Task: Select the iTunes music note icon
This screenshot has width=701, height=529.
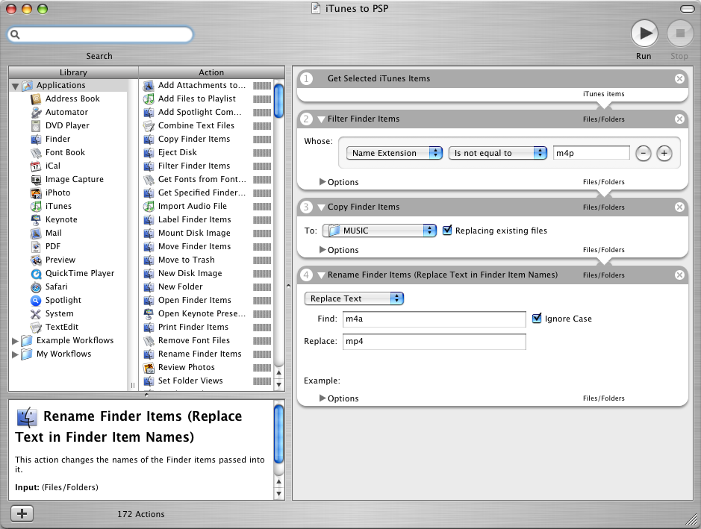Action: click(36, 206)
